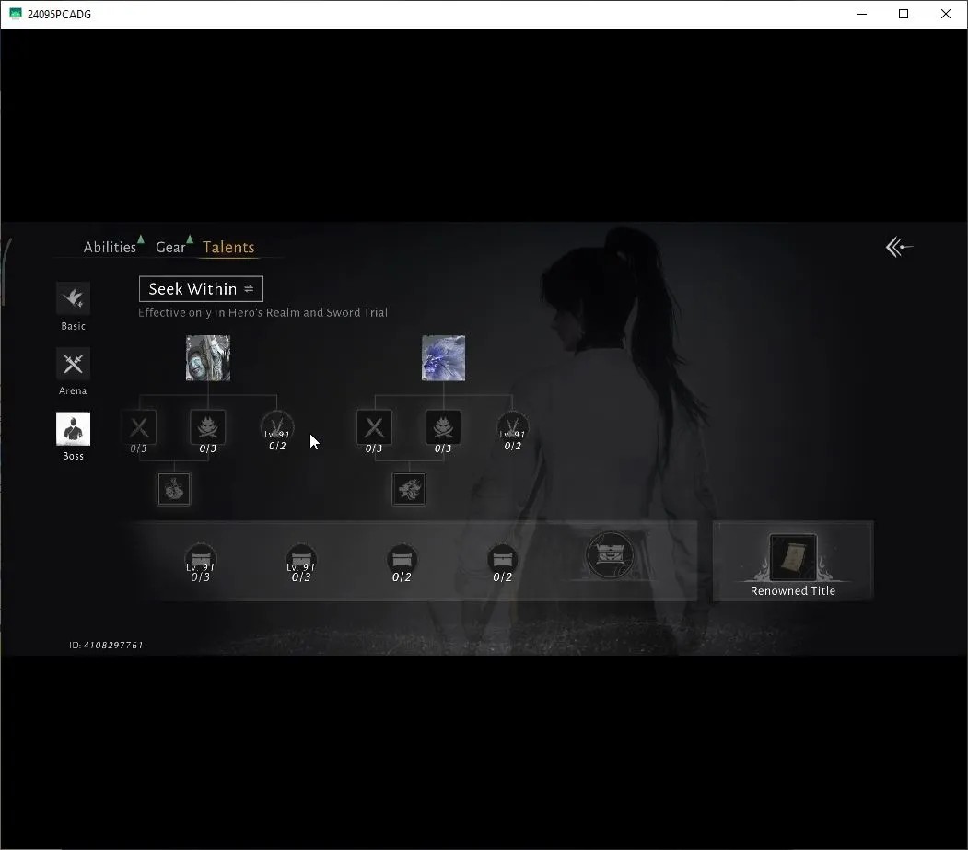Open the right tree bottom beast skill node
Viewport: 968px width, 850px height.
[409, 489]
